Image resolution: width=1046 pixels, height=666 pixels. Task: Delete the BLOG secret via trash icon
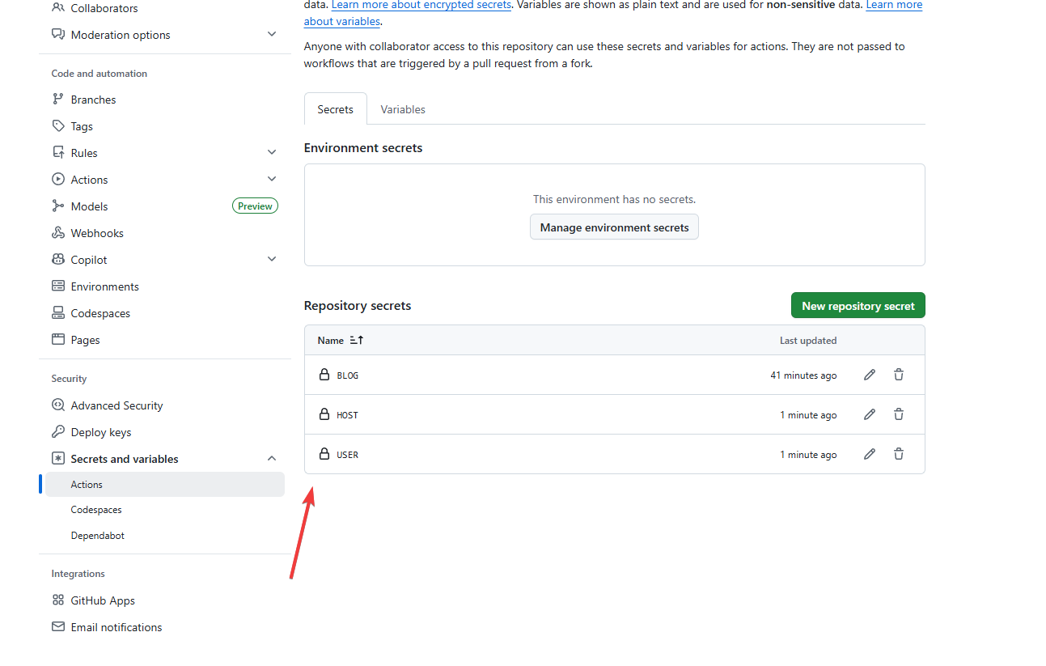click(899, 375)
